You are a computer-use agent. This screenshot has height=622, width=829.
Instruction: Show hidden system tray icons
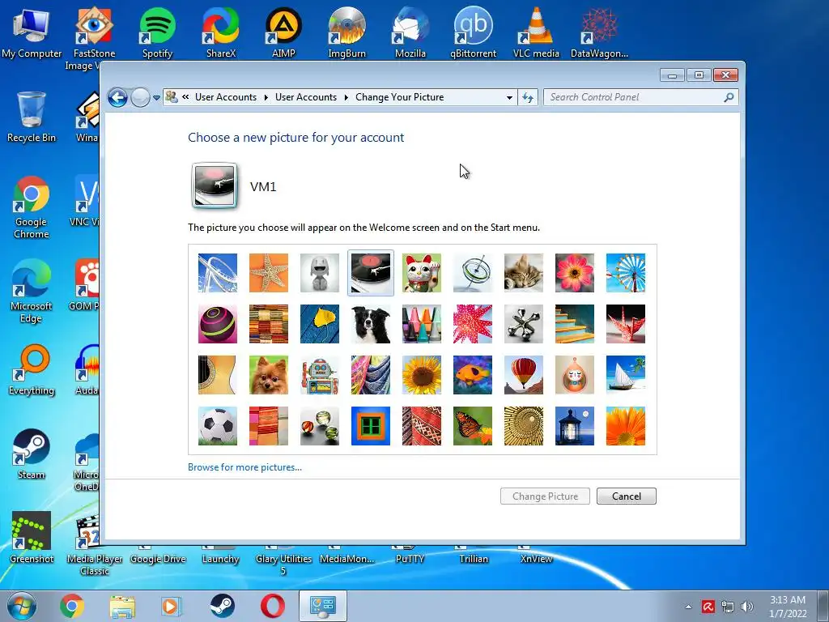(688, 607)
